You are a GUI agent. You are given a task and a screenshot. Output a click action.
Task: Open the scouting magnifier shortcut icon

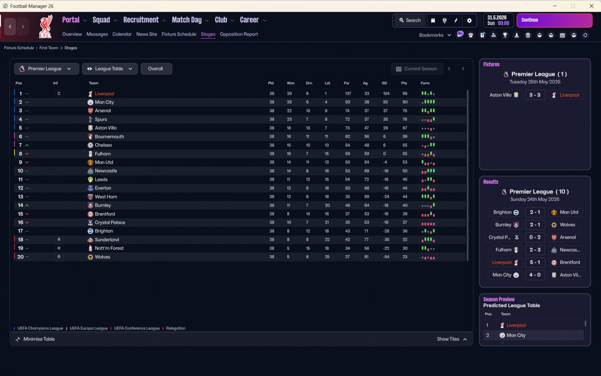[x=493, y=35]
